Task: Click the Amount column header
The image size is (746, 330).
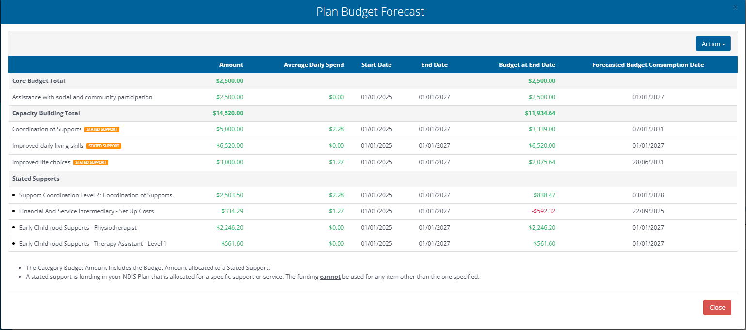Action: [231, 65]
